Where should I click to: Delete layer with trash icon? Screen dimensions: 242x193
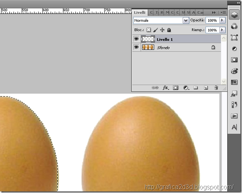[x=216, y=88]
